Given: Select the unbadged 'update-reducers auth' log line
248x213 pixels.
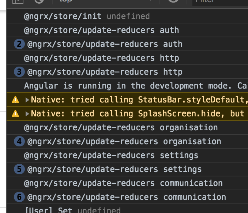Looking at the screenshot, I should [101, 30].
